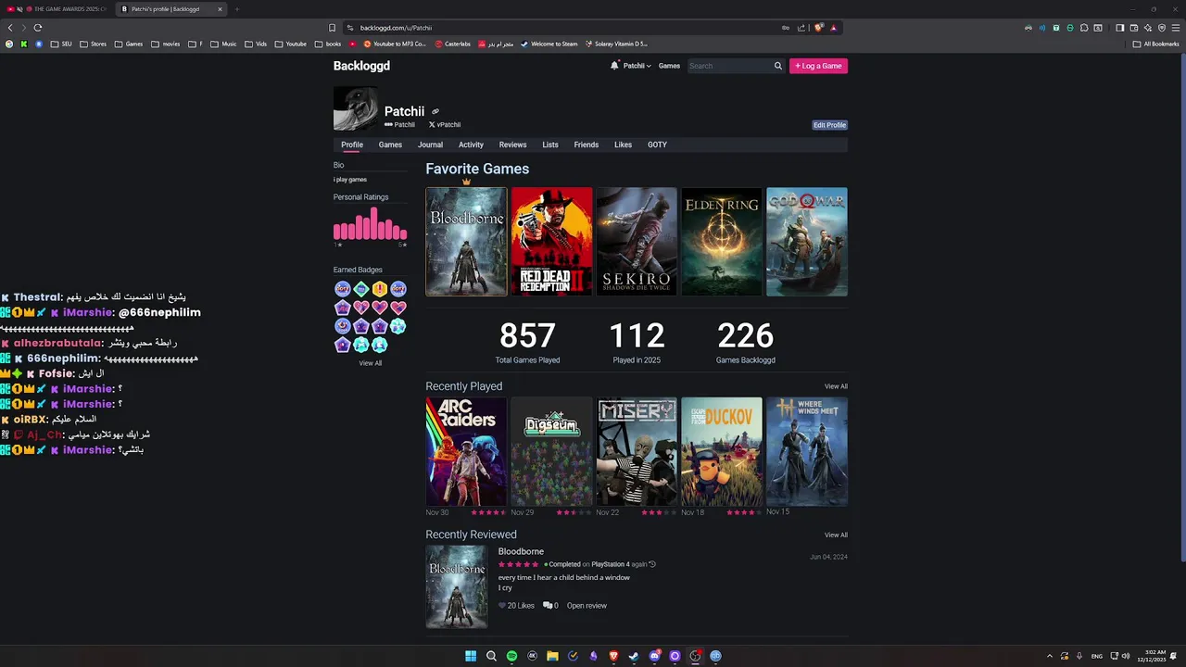Open Windows taskbar search

(491, 656)
